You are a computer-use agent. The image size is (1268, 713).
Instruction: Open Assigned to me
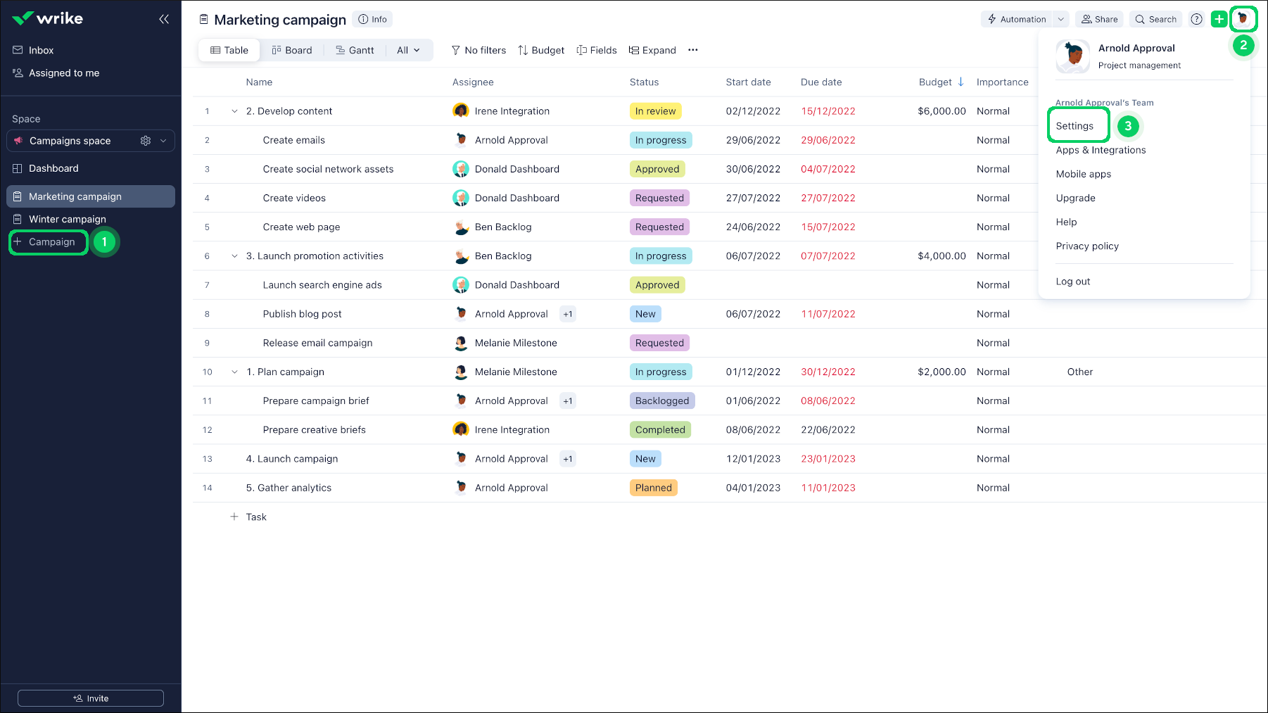pos(64,73)
